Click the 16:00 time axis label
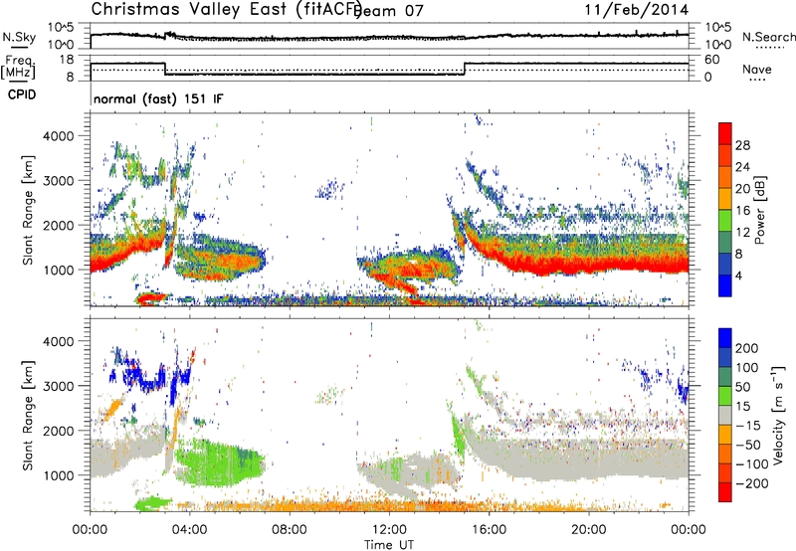This screenshot has height=551, width=796. 489,530
